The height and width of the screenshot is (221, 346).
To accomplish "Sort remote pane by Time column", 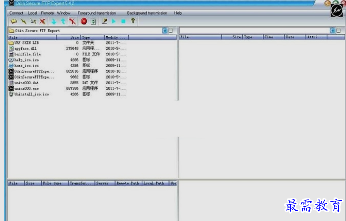I will (x=274, y=37).
